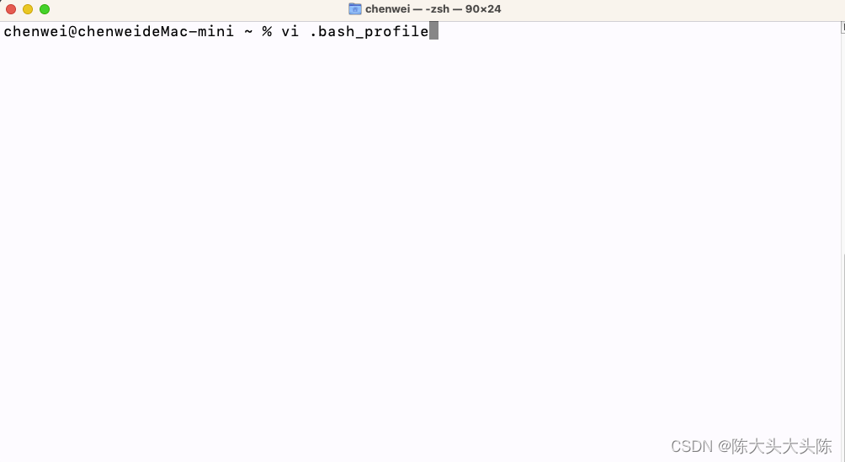
Task: Click the empty terminal area in the center
Action: pyautogui.click(x=420, y=242)
